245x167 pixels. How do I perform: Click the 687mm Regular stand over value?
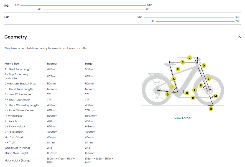pos(52,153)
